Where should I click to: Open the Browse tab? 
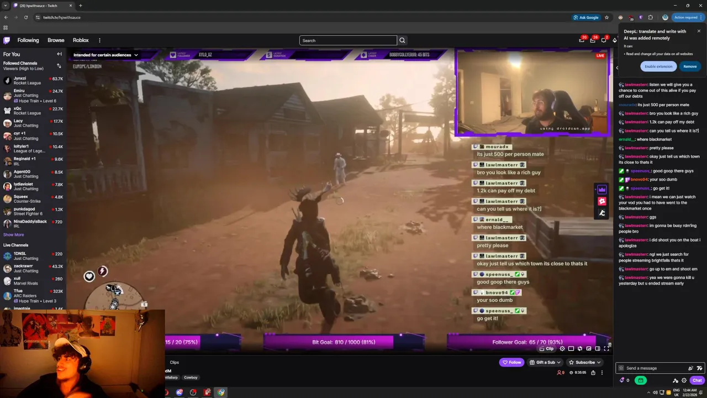[56, 40]
